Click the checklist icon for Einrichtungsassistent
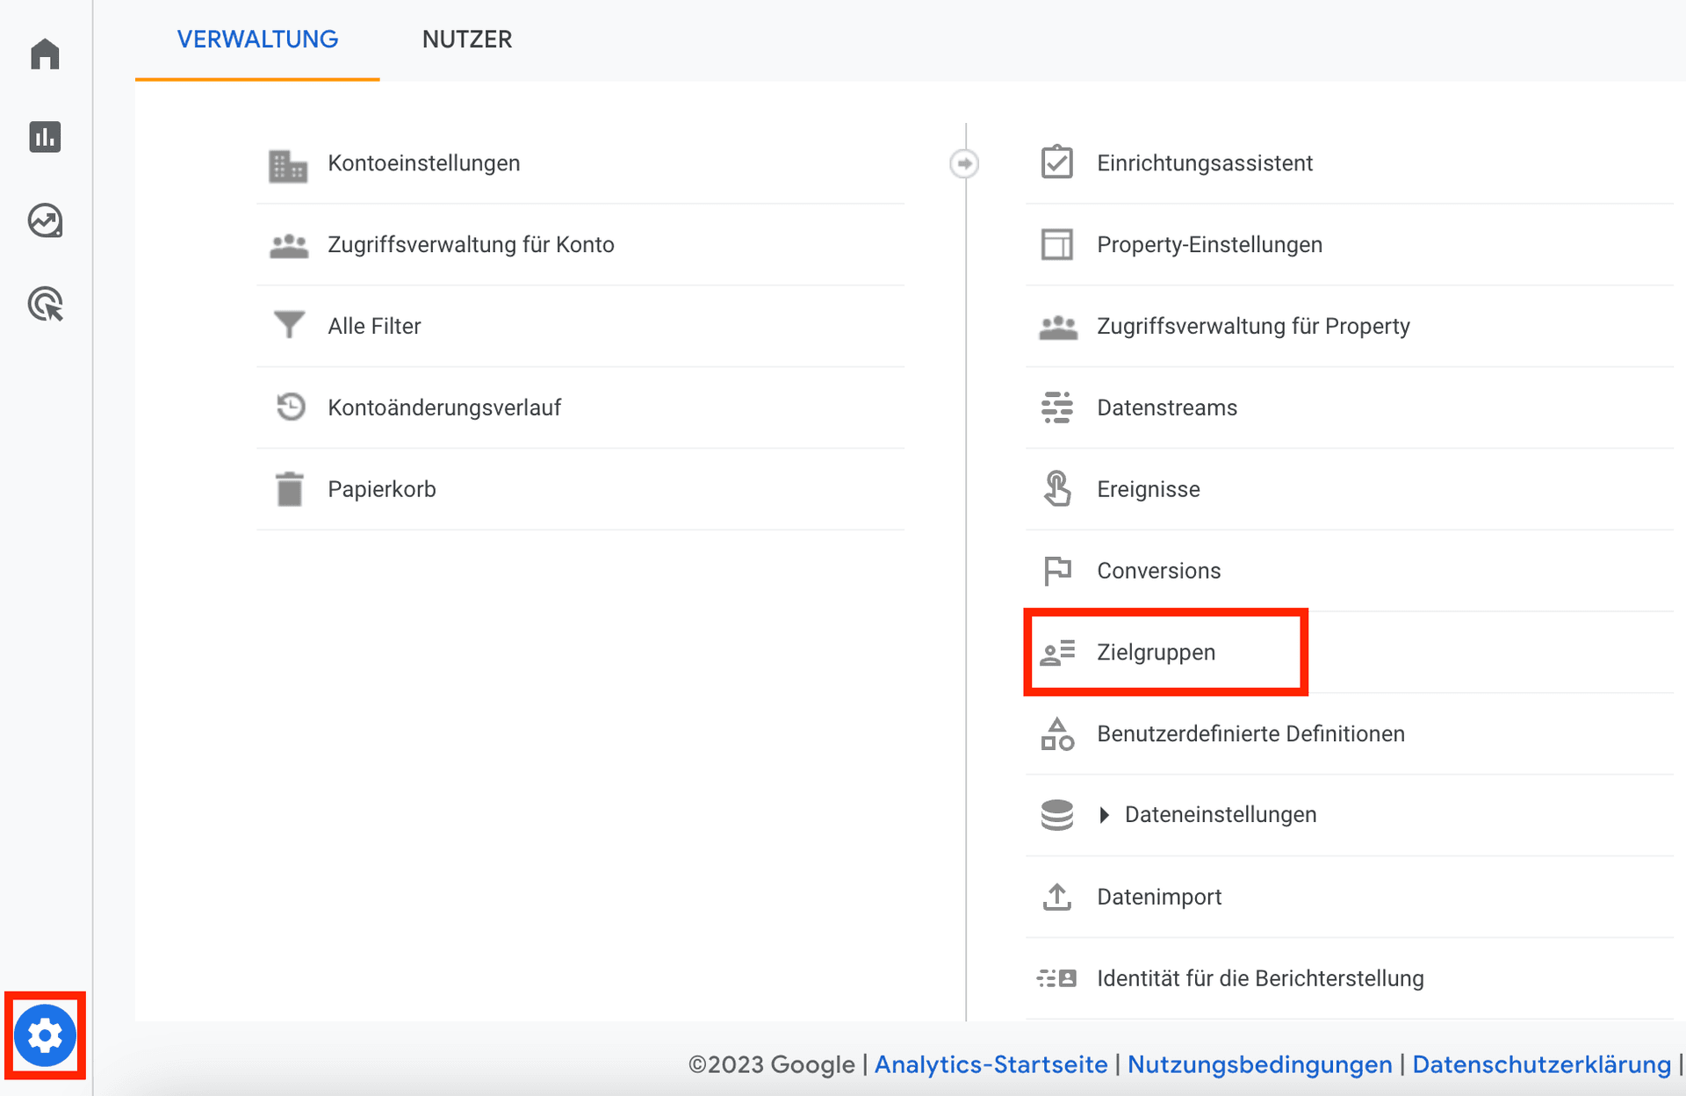The height and width of the screenshot is (1096, 1686). click(x=1057, y=162)
